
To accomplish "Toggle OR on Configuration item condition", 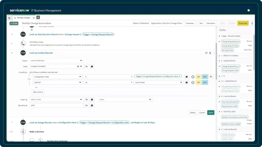I will (x=198, y=77).
